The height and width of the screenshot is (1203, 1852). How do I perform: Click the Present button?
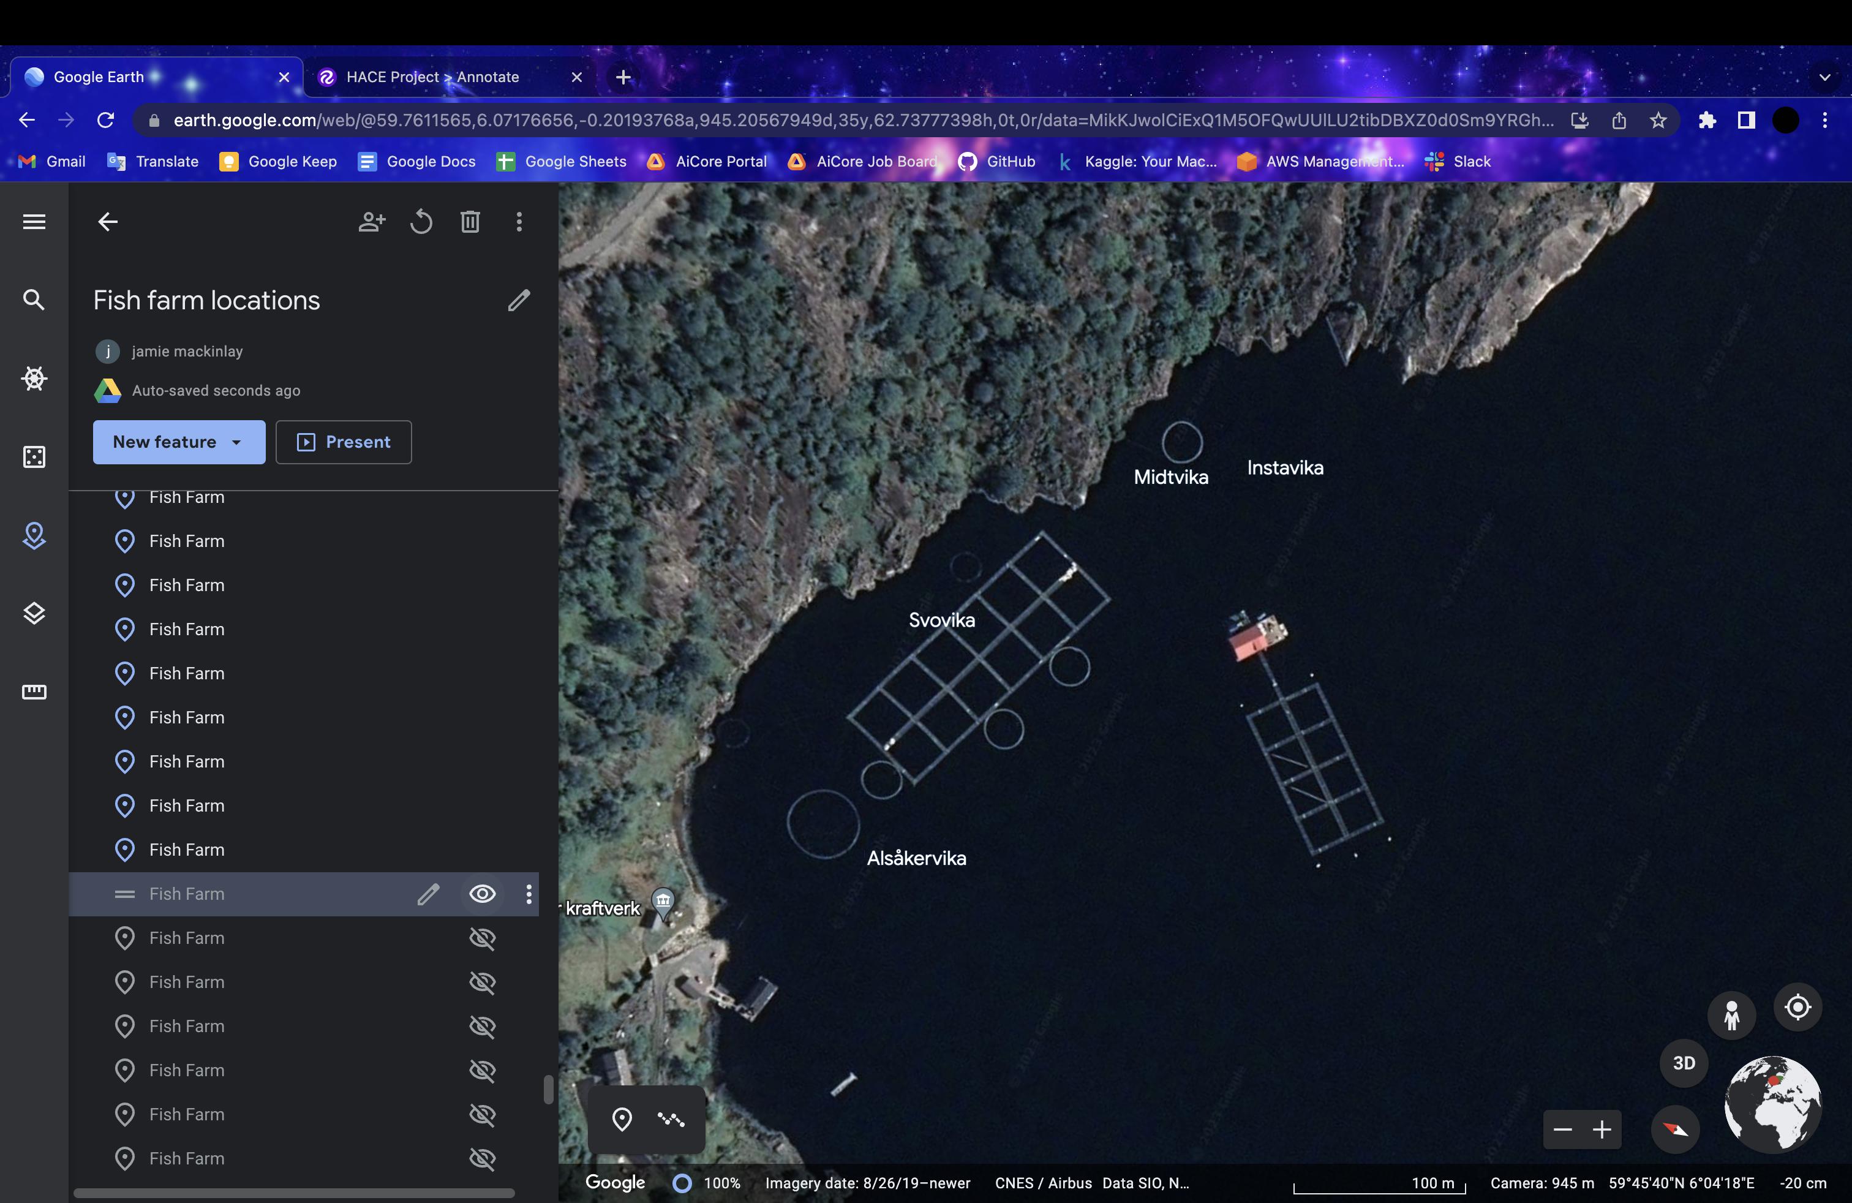(343, 442)
